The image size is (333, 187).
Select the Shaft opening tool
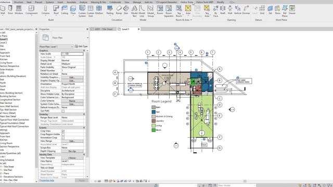(223, 10)
